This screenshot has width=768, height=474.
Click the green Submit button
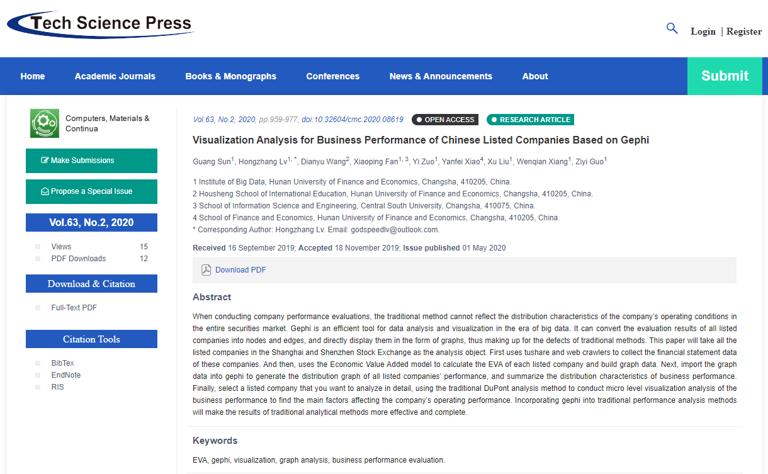pyautogui.click(x=725, y=76)
